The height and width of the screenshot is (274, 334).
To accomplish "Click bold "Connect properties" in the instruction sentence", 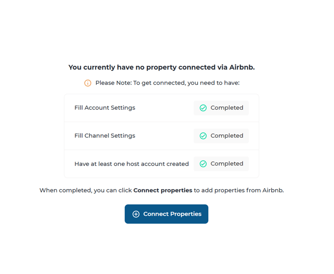I will coord(163,190).
